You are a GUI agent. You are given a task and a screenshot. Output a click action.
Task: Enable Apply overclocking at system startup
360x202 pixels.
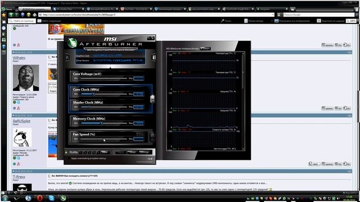[69, 158]
